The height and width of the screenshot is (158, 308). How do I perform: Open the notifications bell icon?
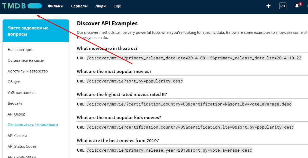297,6
